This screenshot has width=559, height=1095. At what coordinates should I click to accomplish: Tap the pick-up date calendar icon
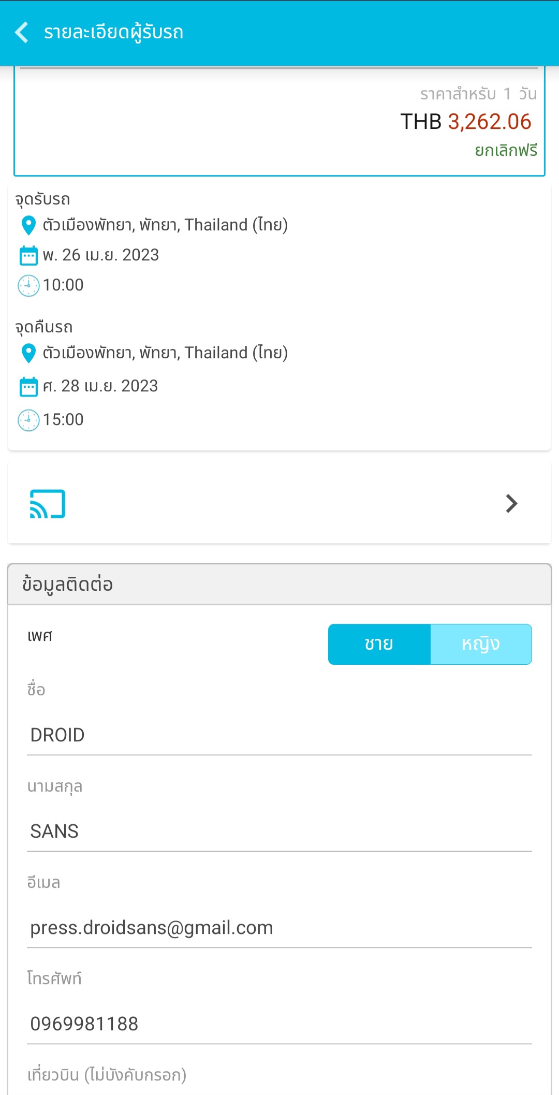[28, 255]
